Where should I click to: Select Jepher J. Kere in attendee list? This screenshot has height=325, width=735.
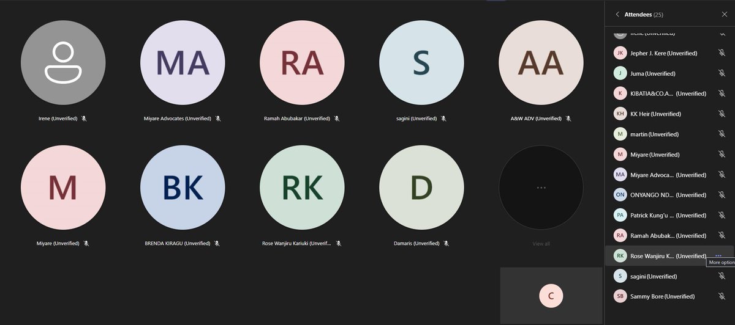(x=669, y=53)
